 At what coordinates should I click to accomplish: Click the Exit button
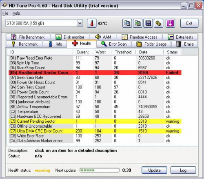[x=189, y=23]
